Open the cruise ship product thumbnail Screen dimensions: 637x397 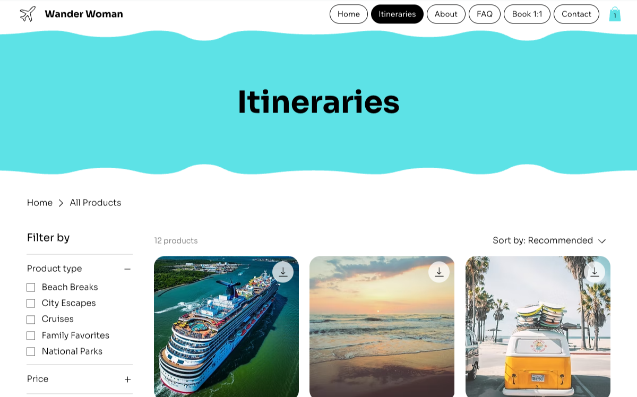[226, 326]
